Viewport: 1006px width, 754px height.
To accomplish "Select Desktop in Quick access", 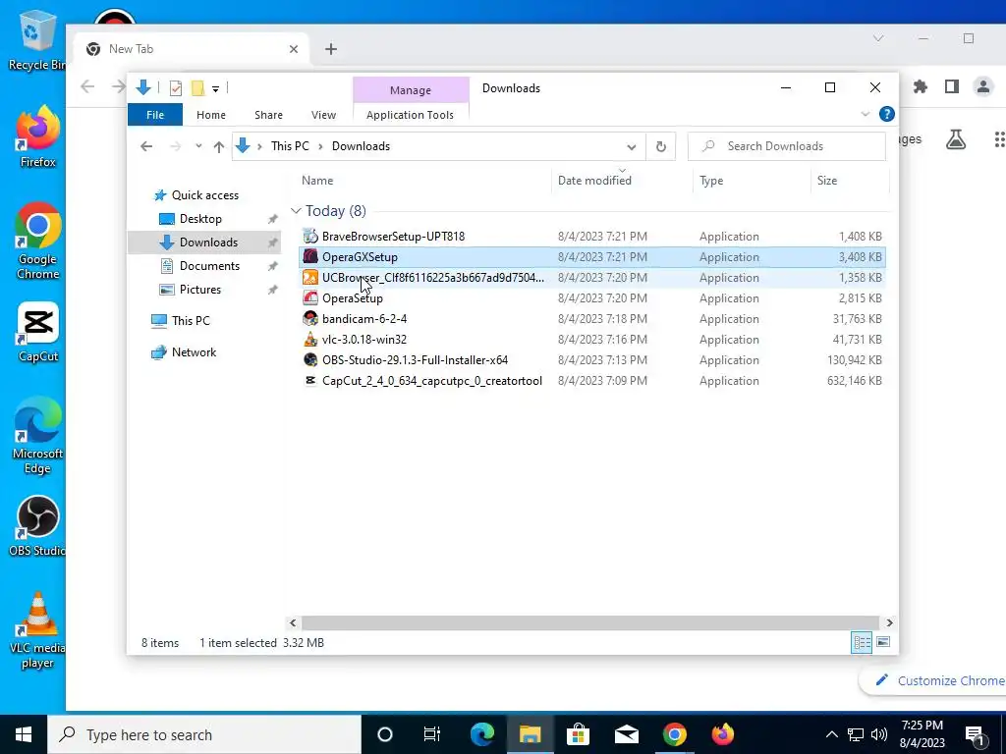I will point(200,219).
